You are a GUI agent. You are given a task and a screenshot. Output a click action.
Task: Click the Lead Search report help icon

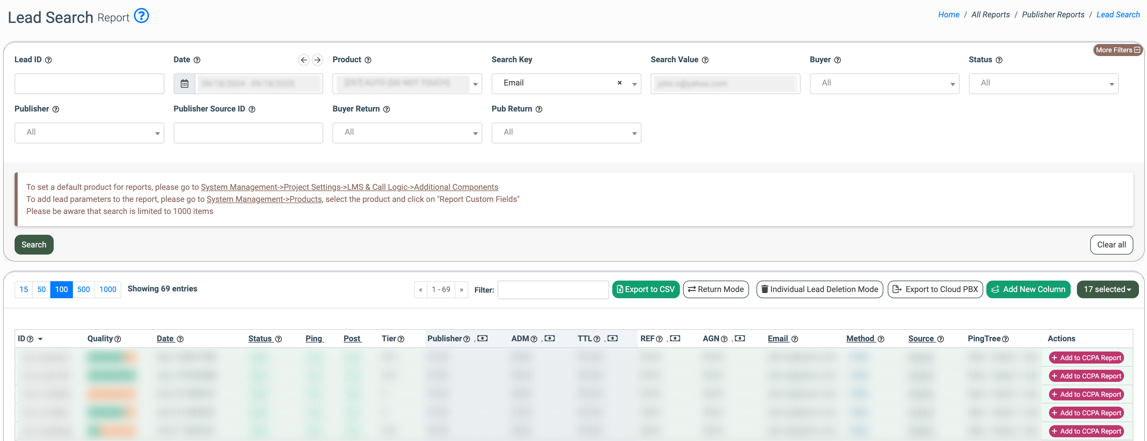tap(141, 16)
